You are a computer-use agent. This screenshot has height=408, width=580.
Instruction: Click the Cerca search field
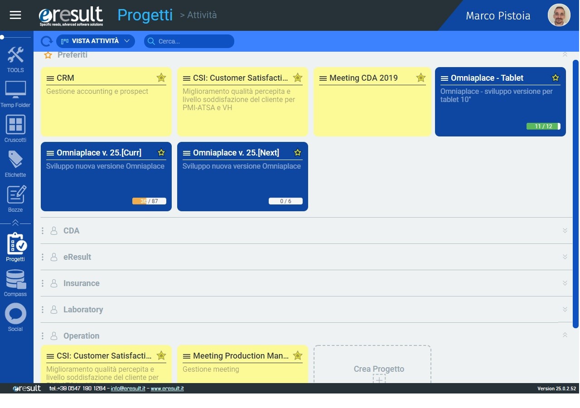[x=189, y=41]
